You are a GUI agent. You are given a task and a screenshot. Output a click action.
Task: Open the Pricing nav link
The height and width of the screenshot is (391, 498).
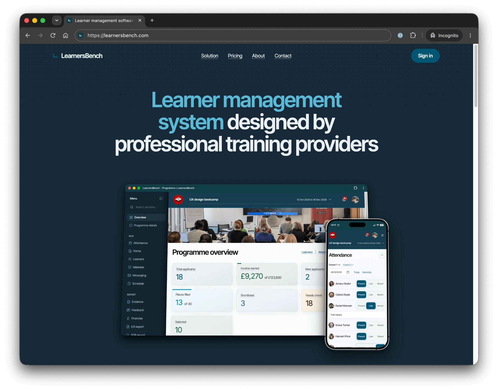click(x=235, y=56)
